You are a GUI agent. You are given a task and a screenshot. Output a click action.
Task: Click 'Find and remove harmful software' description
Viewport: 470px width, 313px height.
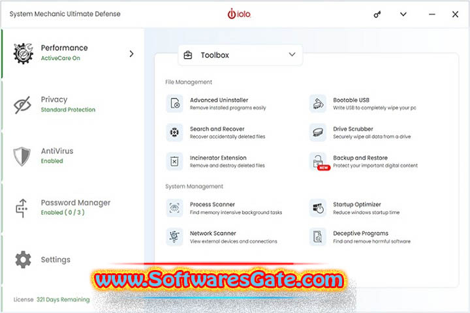pos(371,241)
